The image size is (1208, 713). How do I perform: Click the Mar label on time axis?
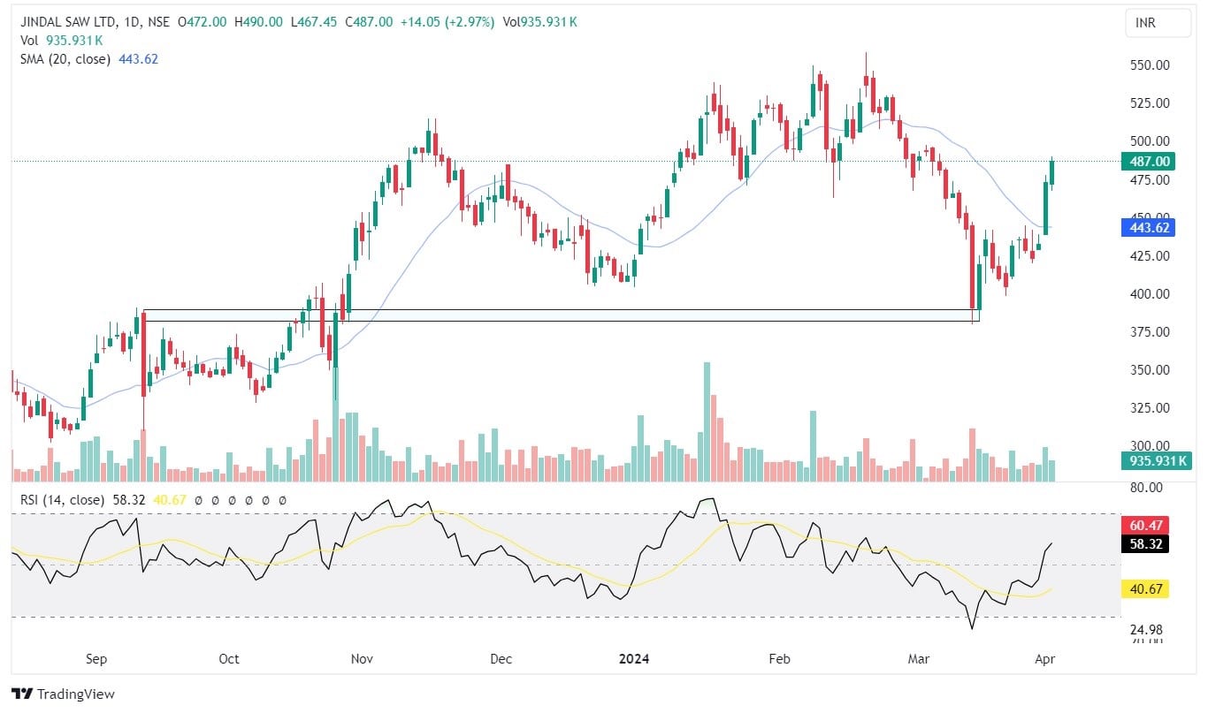coord(919,659)
